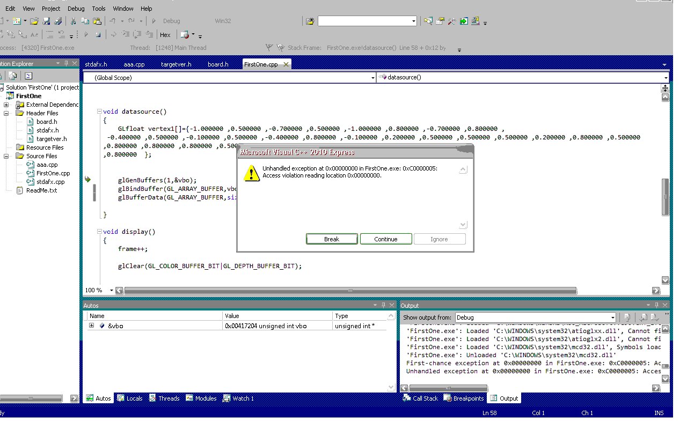Expand the External Dependencies node

[6, 105]
